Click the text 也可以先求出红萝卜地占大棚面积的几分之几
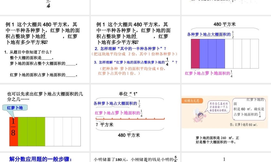Viewport: 271px width, 162px height. [45, 96]
